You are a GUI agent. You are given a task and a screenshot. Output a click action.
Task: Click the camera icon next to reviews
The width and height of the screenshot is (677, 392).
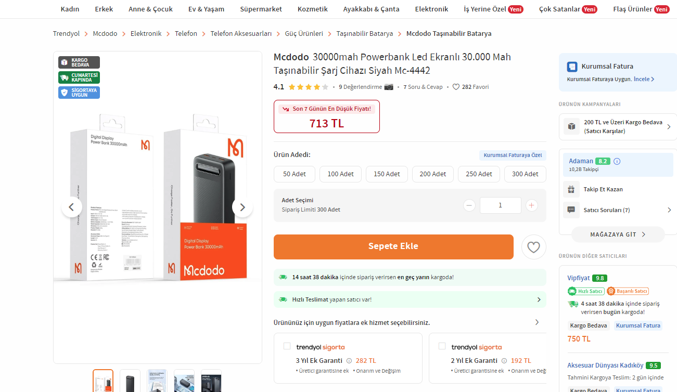tap(389, 87)
